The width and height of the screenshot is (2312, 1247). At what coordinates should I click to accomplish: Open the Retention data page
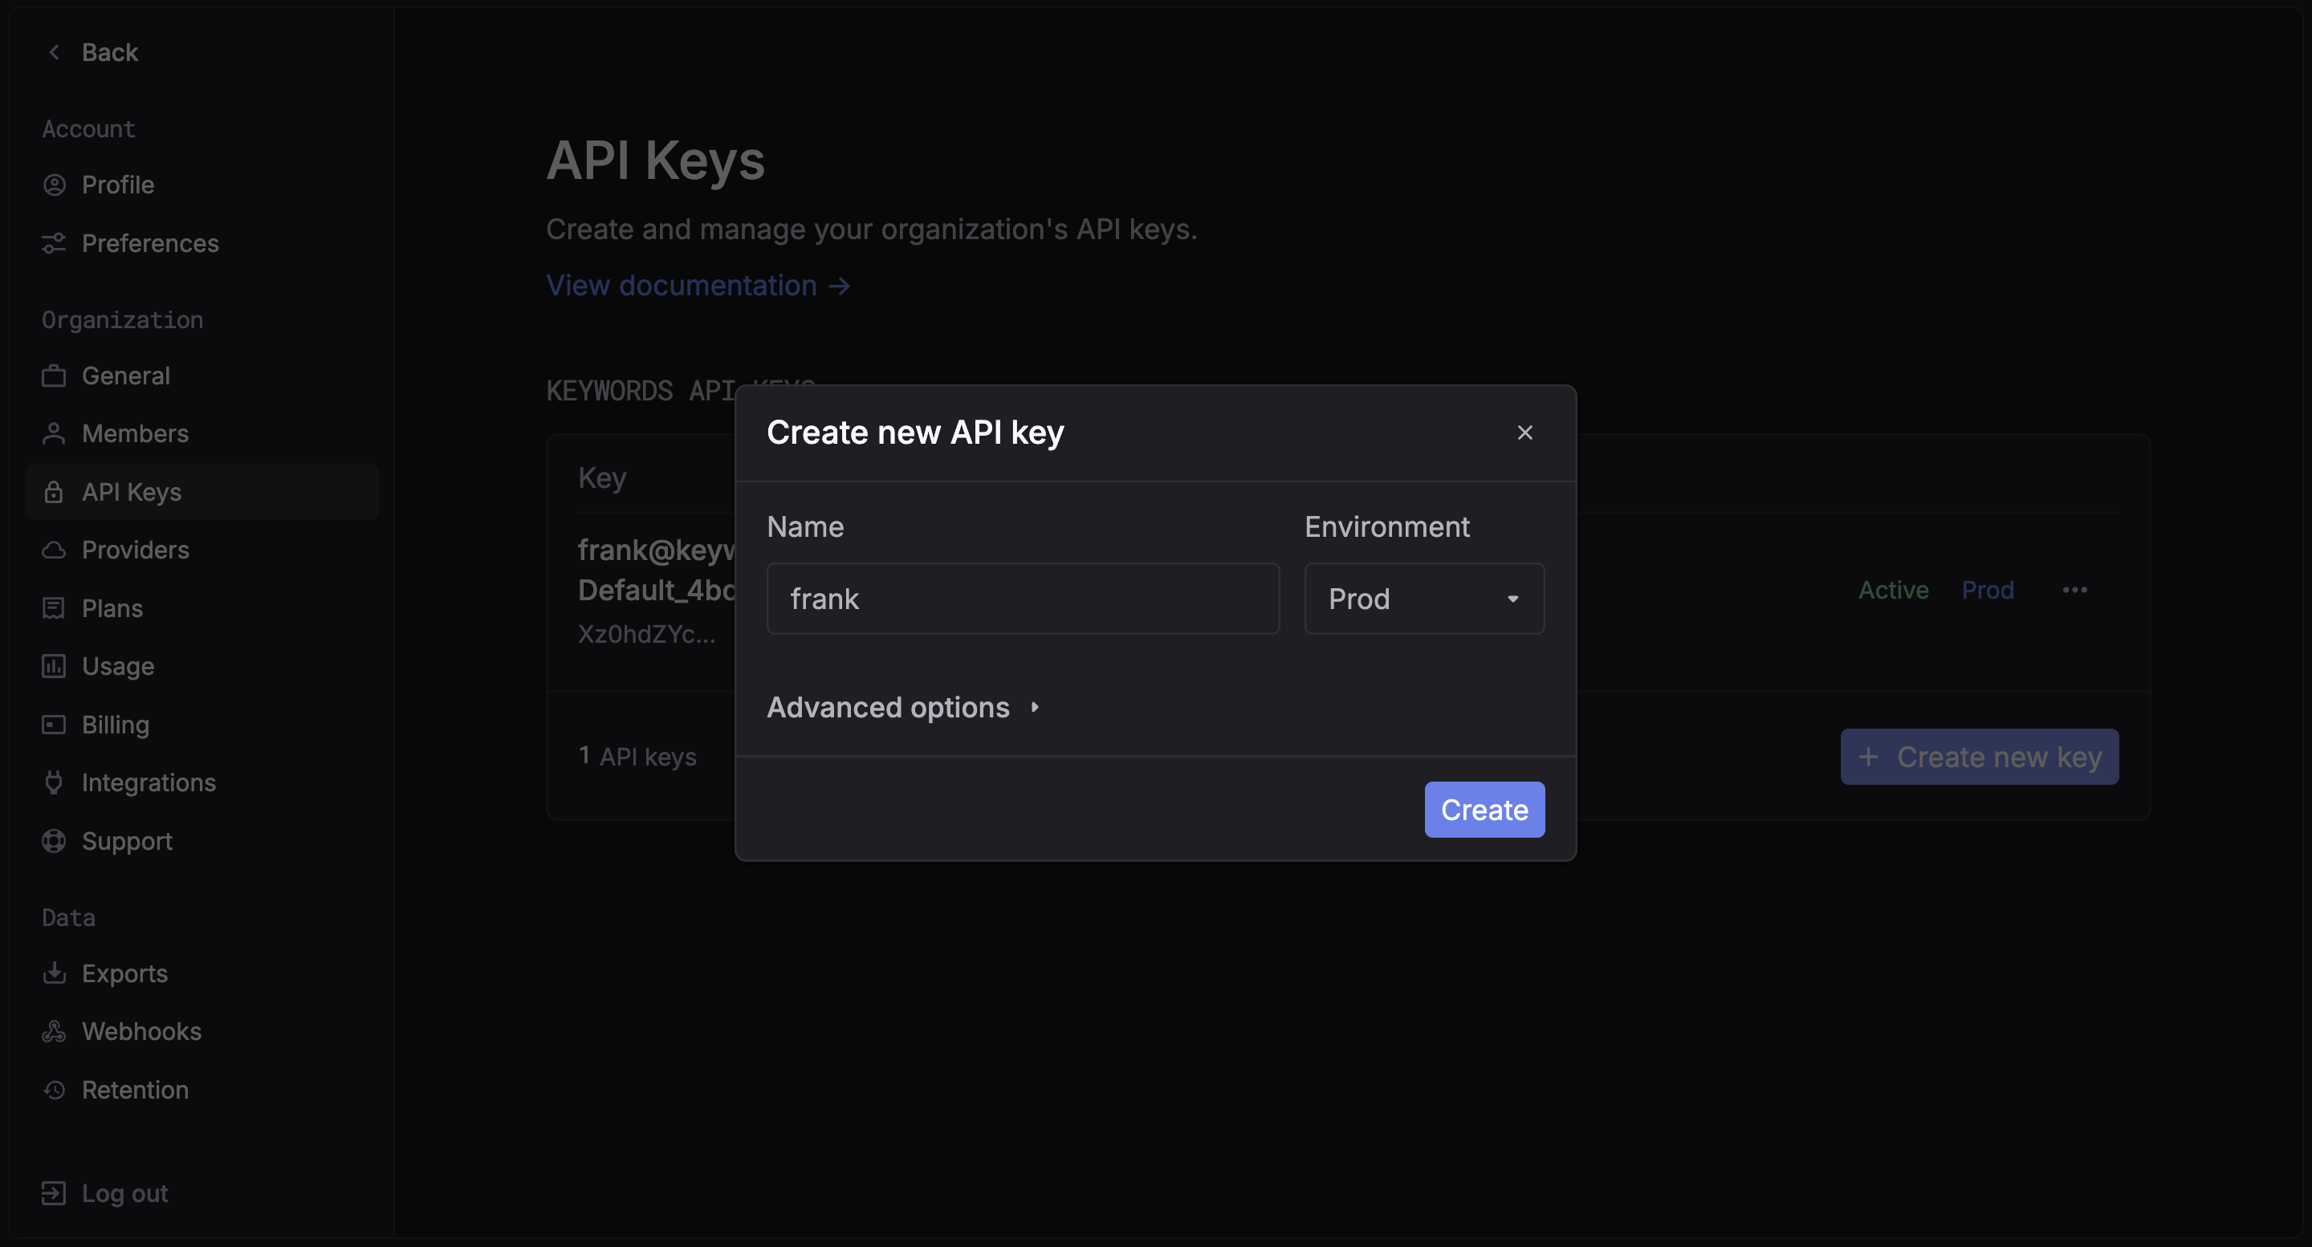(135, 1090)
